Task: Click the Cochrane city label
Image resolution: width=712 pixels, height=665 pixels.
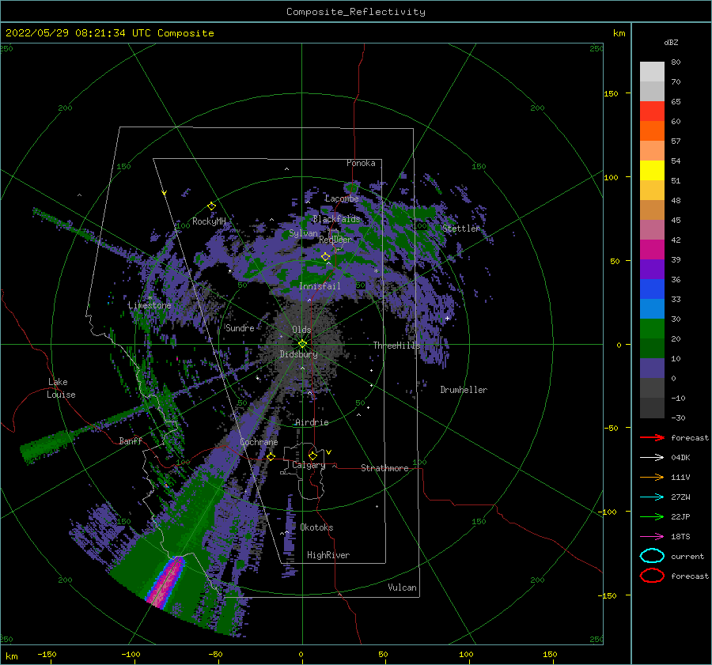Action: coord(259,442)
